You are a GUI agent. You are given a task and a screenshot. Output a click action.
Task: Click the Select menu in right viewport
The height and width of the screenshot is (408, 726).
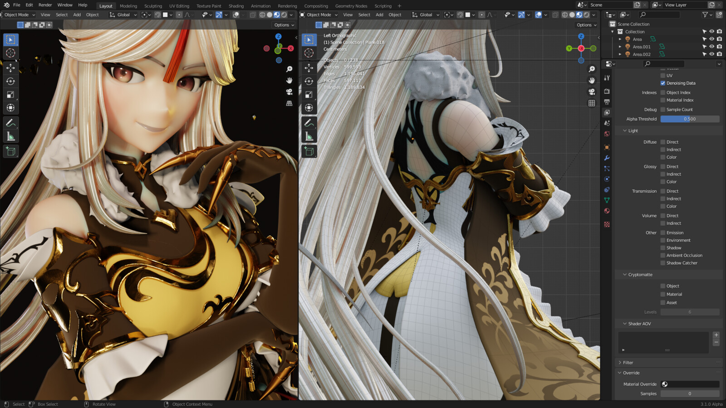tap(364, 15)
